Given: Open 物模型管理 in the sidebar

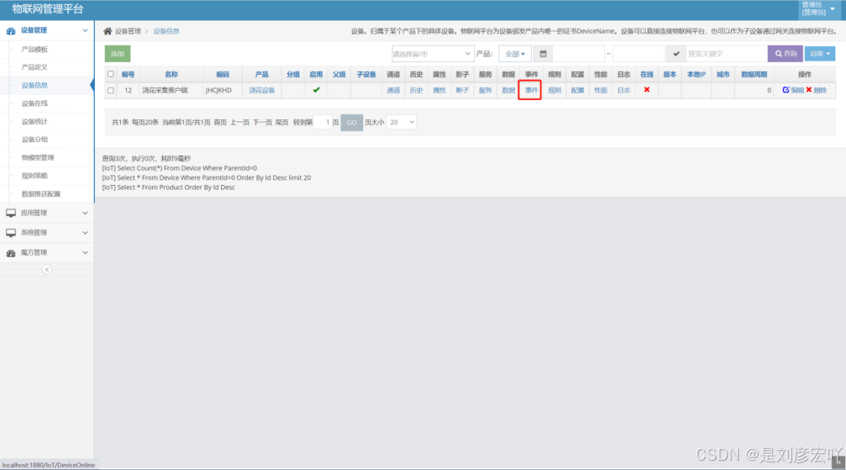Looking at the screenshot, I should pos(37,158).
